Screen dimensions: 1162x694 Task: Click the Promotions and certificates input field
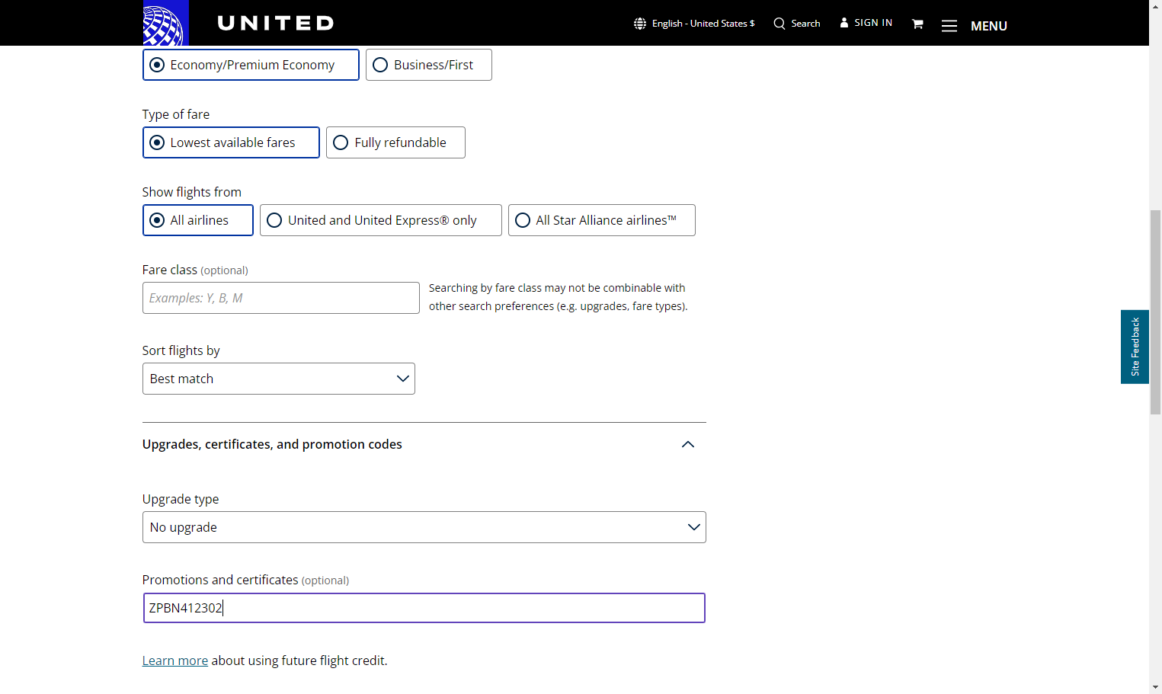click(x=424, y=608)
